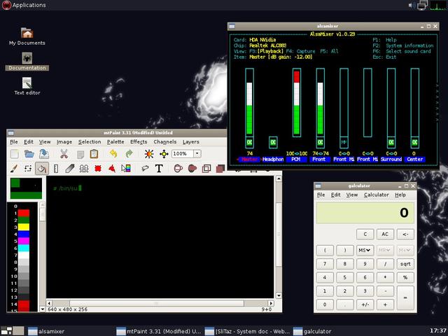Screen dimensions: 448x336
Task: Click the Undo yellow arrow
Action: click(x=113, y=154)
